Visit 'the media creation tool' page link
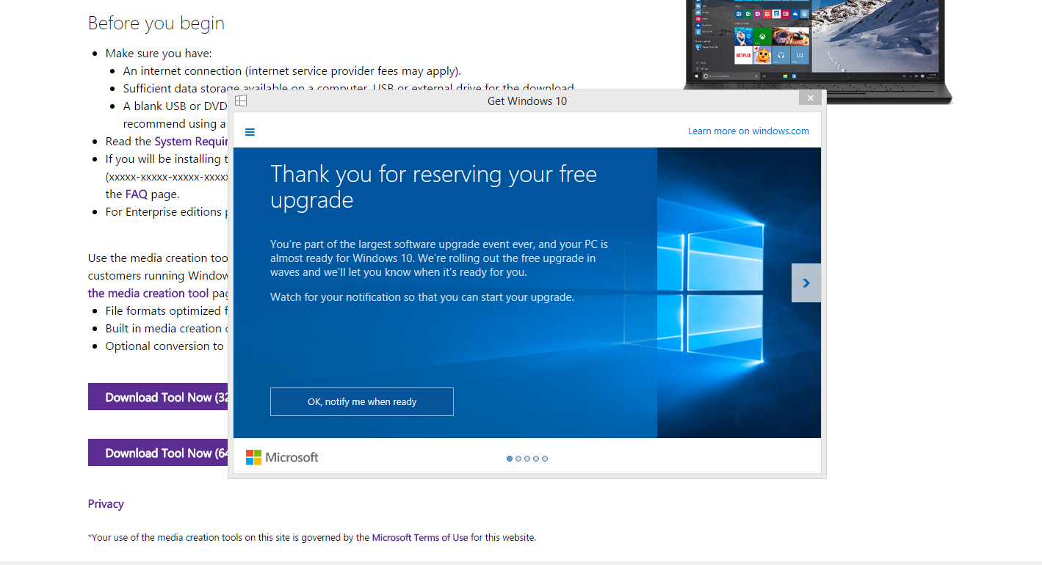 click(x=148, y=294)
